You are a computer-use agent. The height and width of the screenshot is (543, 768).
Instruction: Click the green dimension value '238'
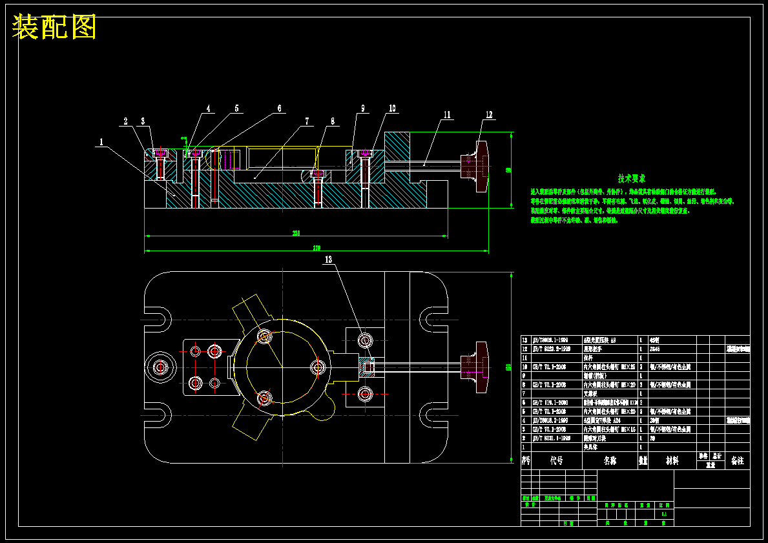(x=296, y=234)
